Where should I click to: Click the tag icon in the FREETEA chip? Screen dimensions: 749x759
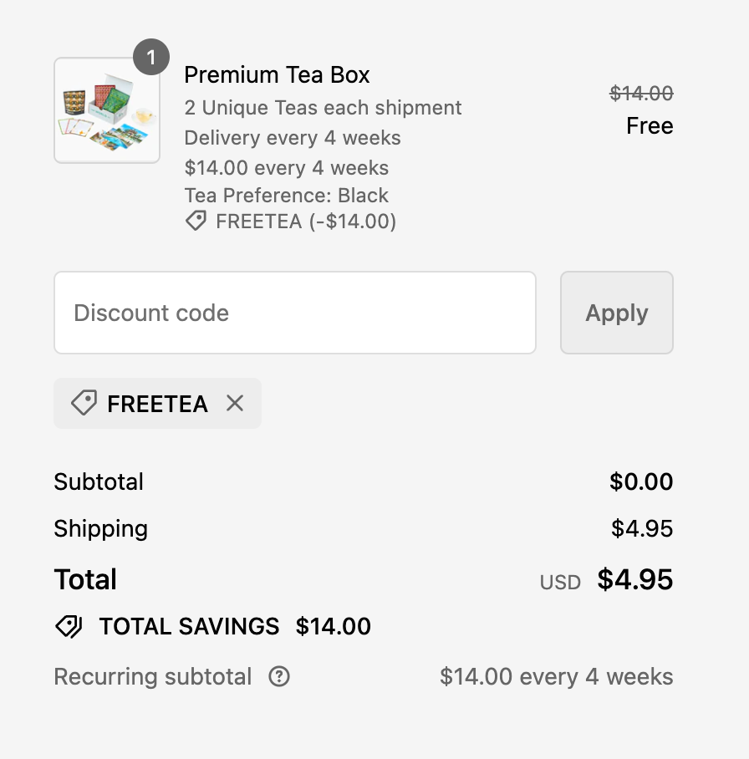point(84,404)
